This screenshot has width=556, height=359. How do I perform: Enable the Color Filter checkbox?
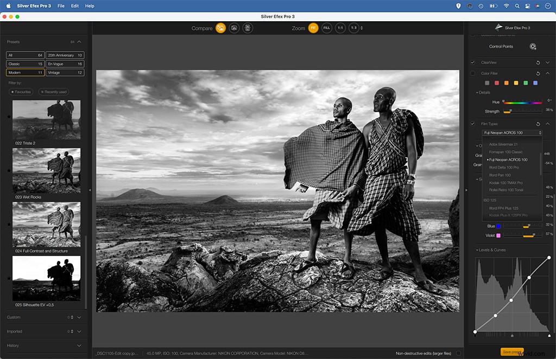point(472,73)
